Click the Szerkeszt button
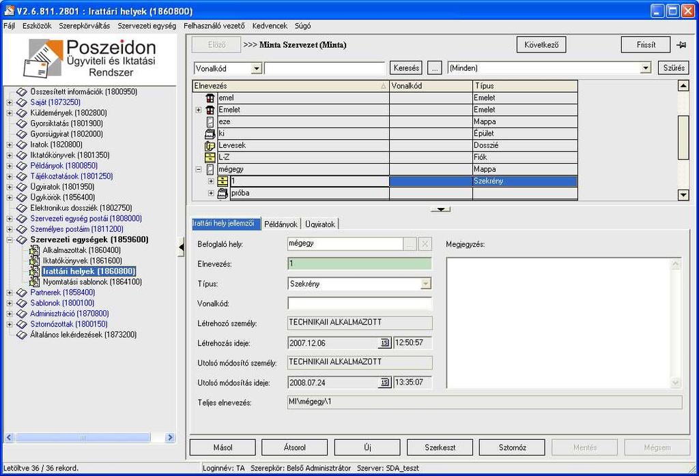 coord(440,447)
